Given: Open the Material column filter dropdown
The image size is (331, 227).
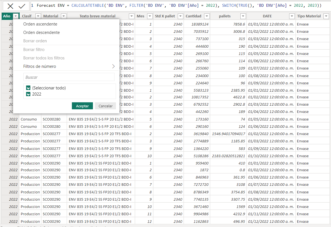Looking at the screenshot, I should tap(64, 16).
